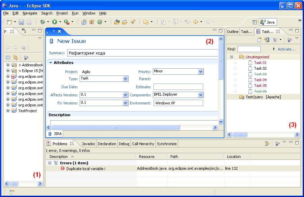Collapse the Uncategorized task category
This screenshot has height=197, width=304.
coord(232,57)
